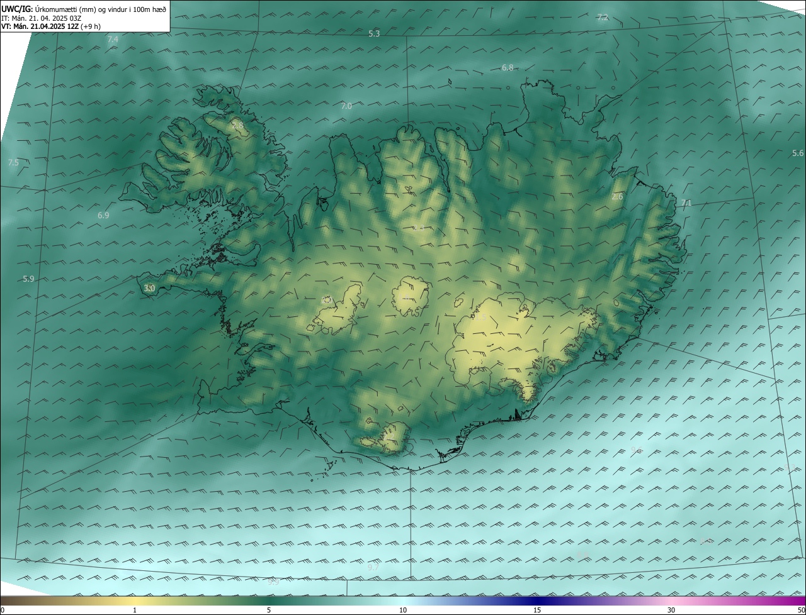Click the 10 tick on the color scale
This screenshot has width=806, height=615.
(403, 611)
